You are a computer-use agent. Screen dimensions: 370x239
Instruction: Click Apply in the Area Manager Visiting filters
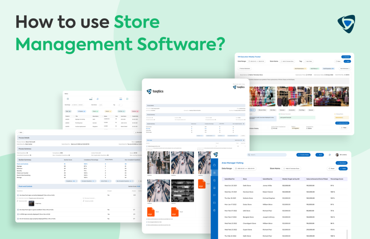point(343,168)
